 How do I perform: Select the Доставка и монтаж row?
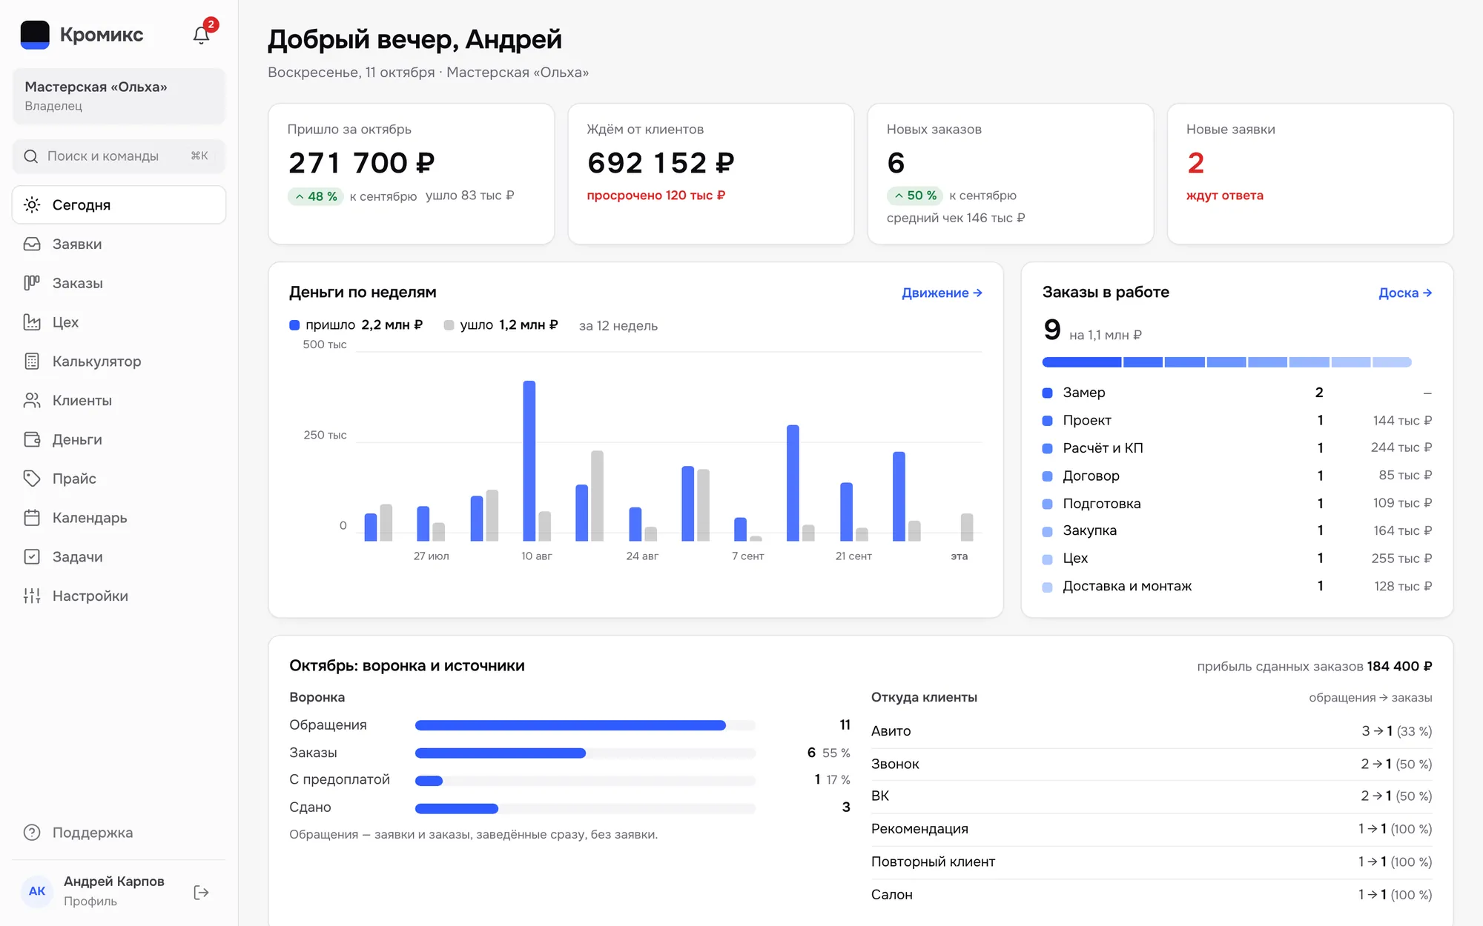(x=1237, y=586)
